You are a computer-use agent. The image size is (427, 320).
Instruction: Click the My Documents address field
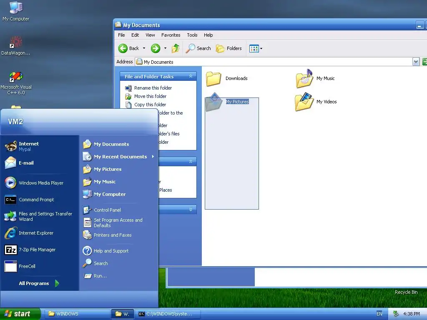pyautogui.click(x=274, y=62)
